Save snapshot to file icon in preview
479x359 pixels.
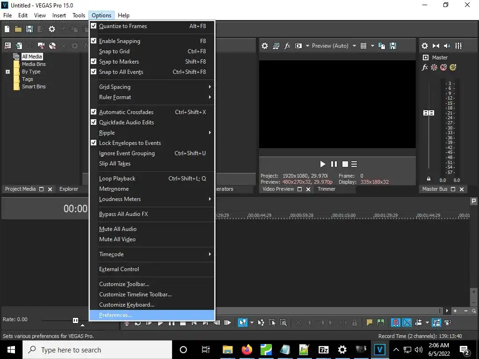click(393, 46)
